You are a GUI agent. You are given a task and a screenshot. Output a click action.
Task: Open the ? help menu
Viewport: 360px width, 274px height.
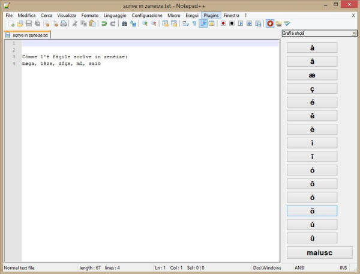pyautogui.click(x=245, y=16)
